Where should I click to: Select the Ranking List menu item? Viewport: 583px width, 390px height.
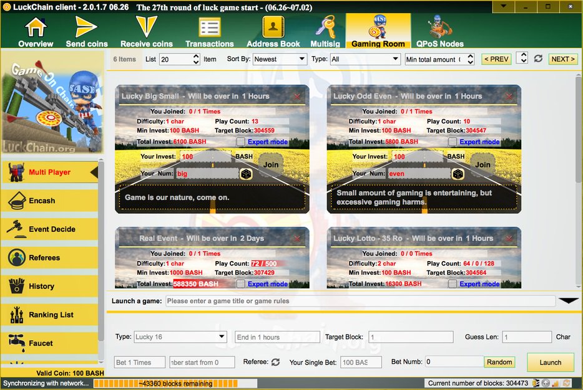point(49,315)
